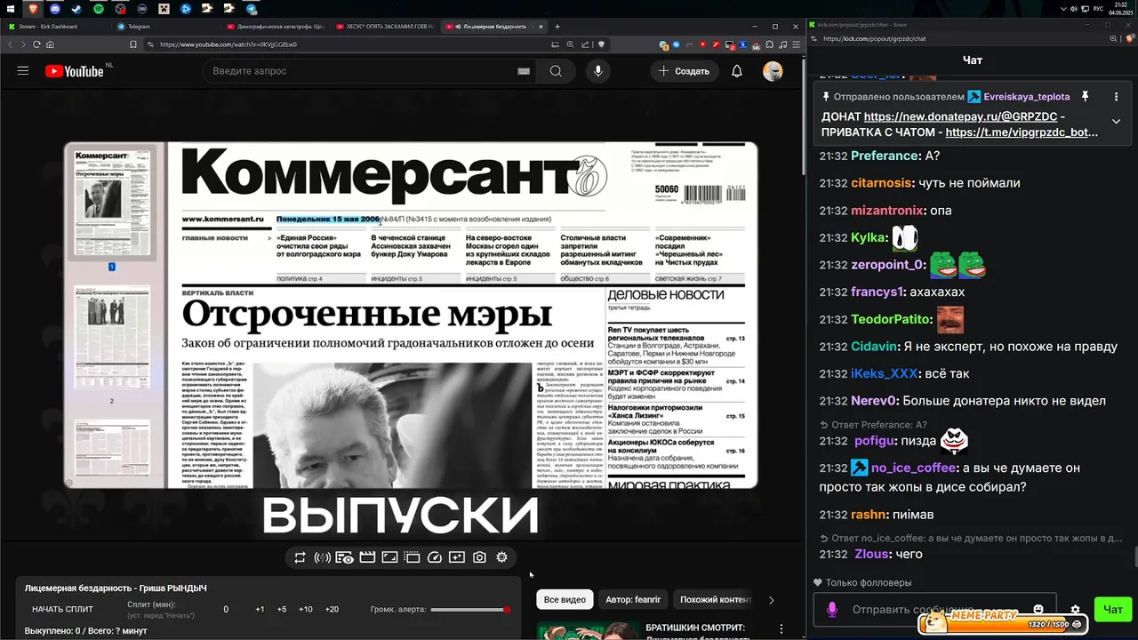Switch to the ХЕСУС ОПЯТЬ ЗАСКАМИЛ tab
1138x640 pixels.
click(385, 27)
